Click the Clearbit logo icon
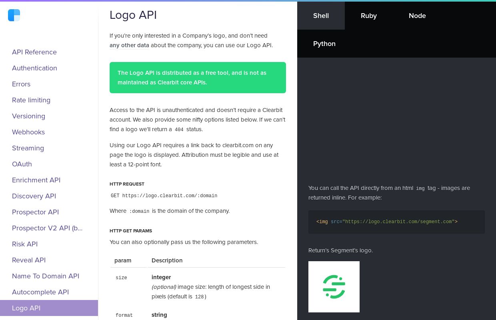The image size is (496, 320). [14, 15]
